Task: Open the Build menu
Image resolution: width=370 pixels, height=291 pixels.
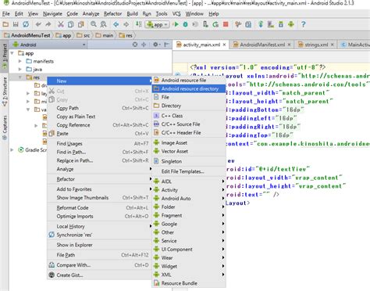Action: coord(132,14)
